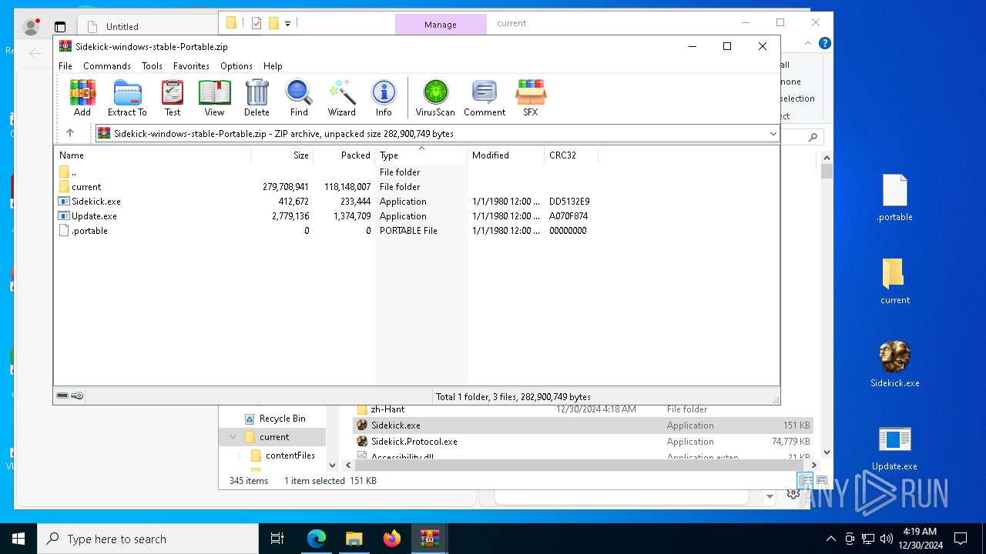Viewport: 986px width, 554px height.
Task: Click the status bar drive icon
Action: [x=62, y=395]
